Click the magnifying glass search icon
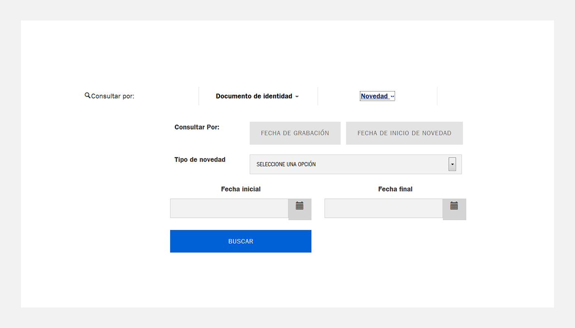The image size is (575, 328). pyautogui.click(x=87, y=95)
